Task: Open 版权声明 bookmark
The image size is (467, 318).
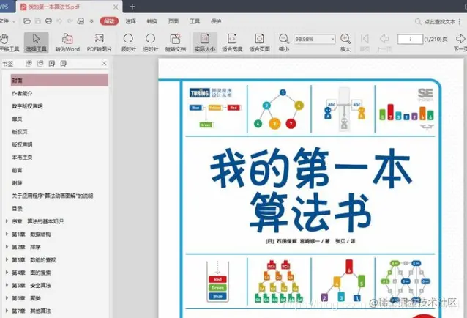Action: click(22, 144)
